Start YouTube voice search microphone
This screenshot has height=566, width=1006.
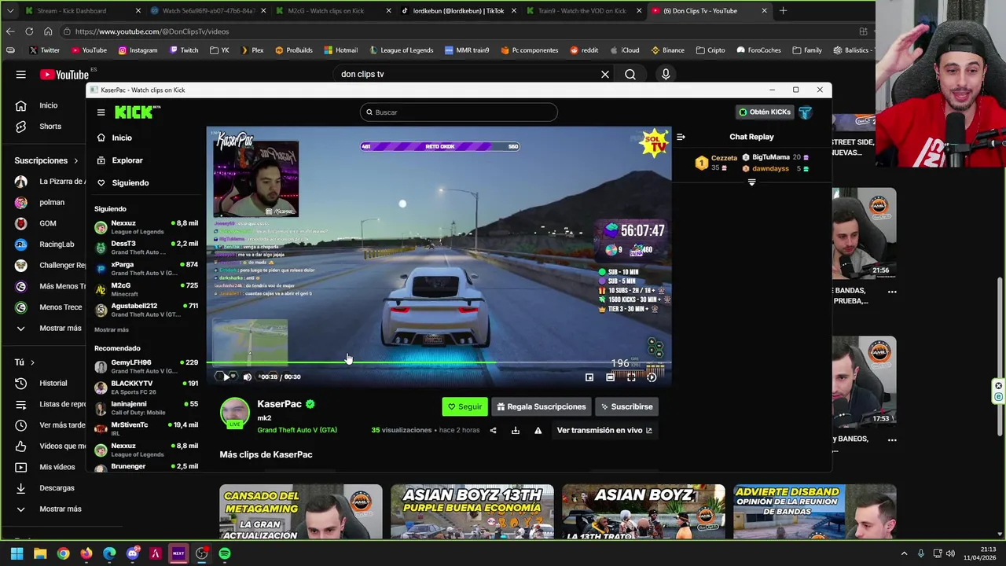coord(666,74)
